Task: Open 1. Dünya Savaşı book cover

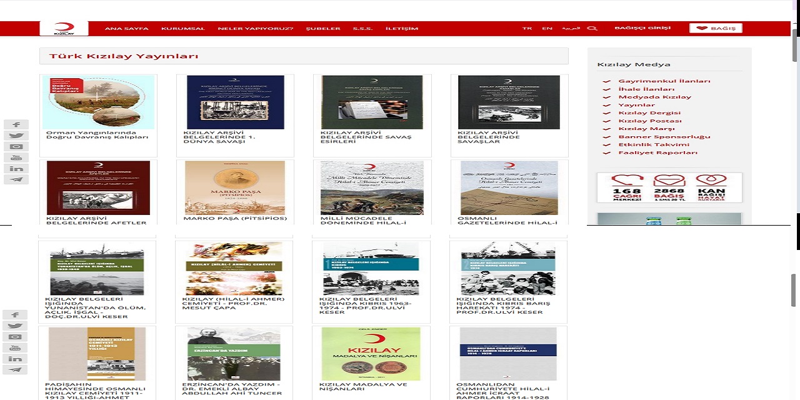Action: point(235,102)
